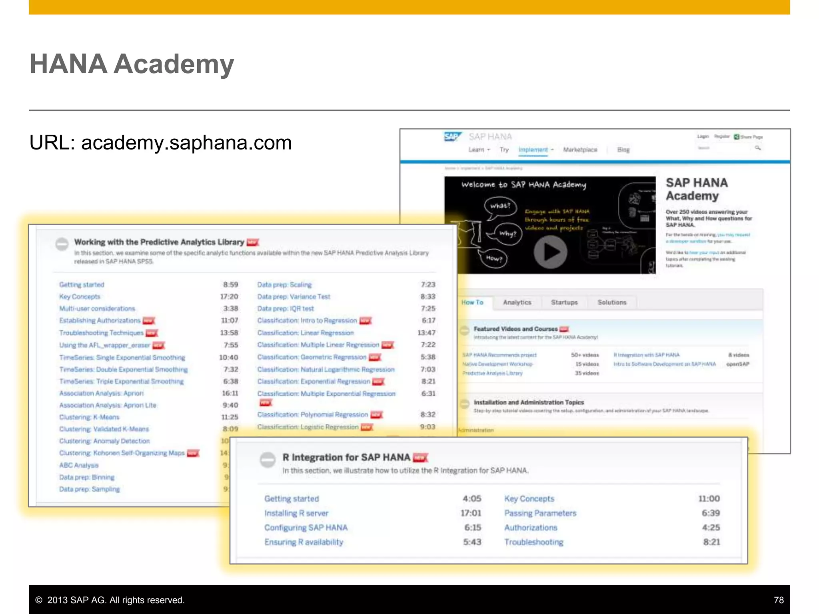This screenshot has height=614, width=819.
Task: Open Troubleshooting Techniques video
Action: [101, 333]
